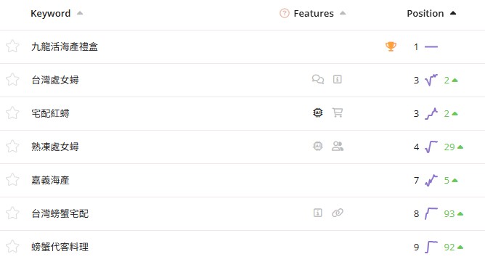Screen dimensions: 485x262
Task: Toggle favorite star for 台灣處女蟳
Action: 12,80
